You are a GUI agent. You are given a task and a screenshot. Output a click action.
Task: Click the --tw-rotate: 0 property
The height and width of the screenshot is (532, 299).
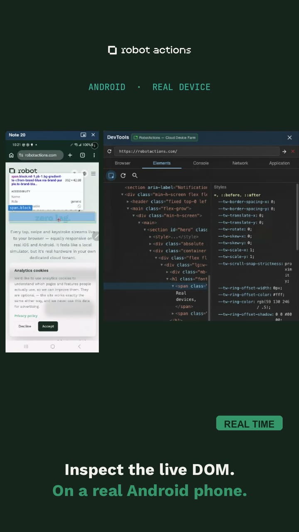(x=235, y=229)
